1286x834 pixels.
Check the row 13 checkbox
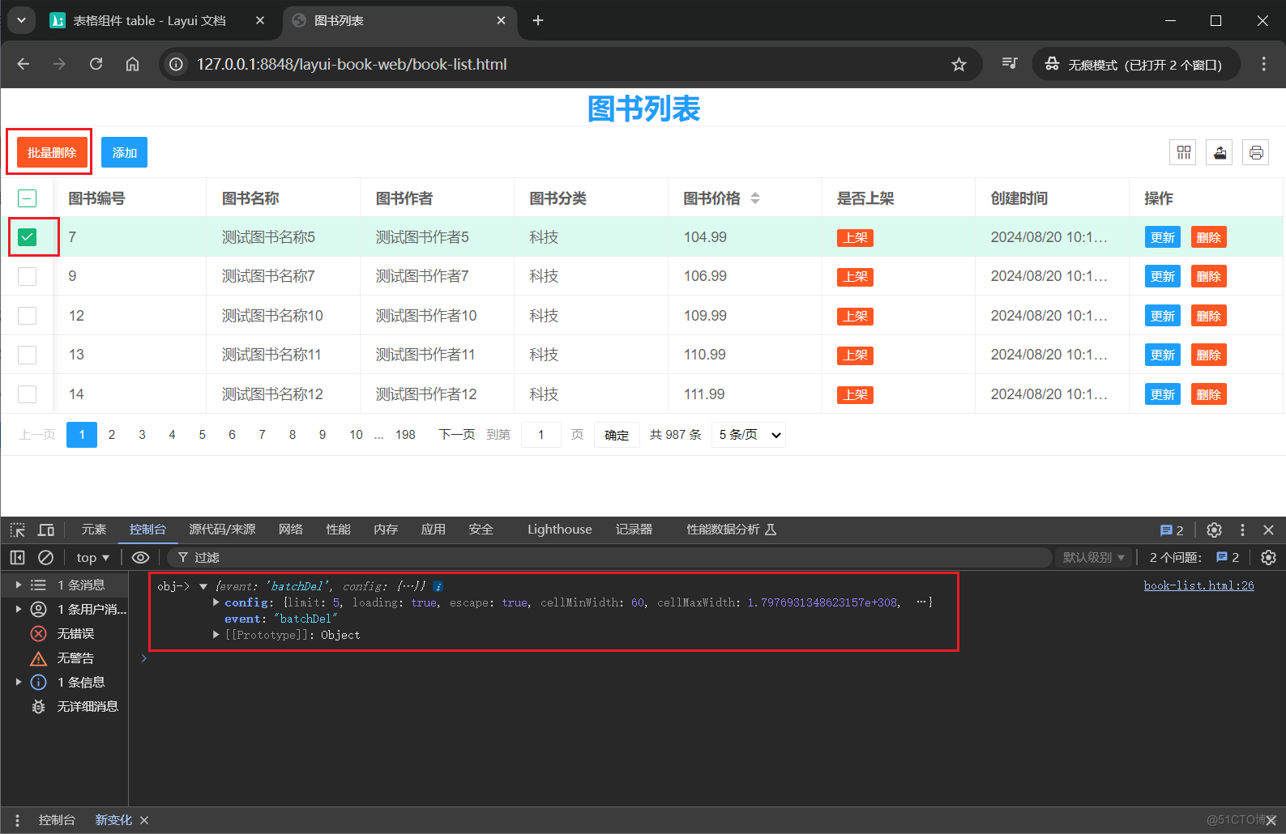pyautogui.click(x=27, y=355)
